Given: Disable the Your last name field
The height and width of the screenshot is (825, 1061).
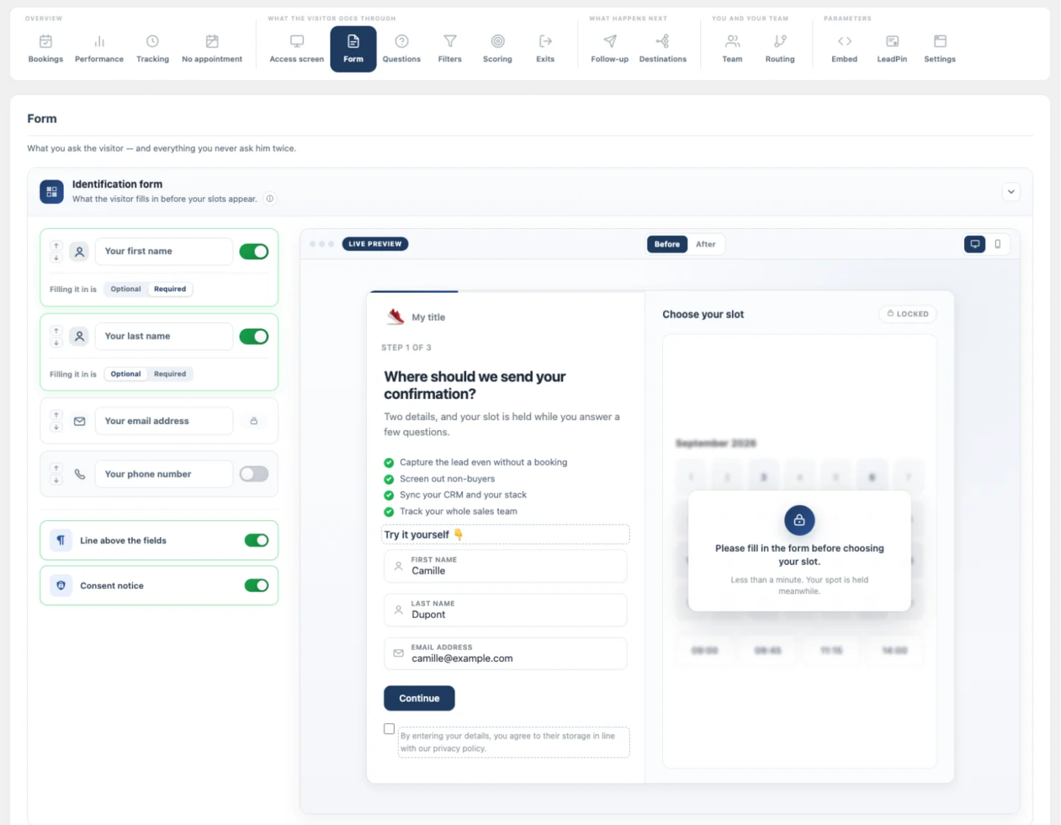Looking at the screenshot, I should pos(254,337).
